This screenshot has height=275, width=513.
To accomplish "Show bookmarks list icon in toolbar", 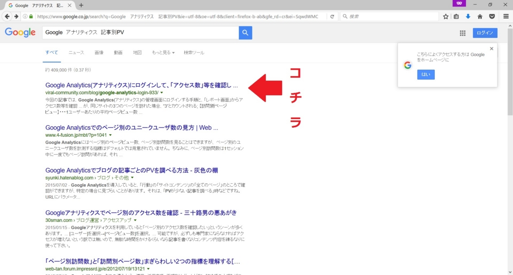I will (456, 17).
